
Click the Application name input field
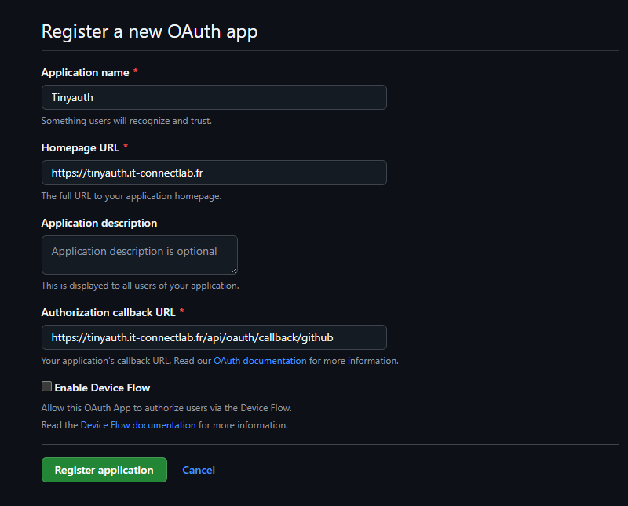coord(214,97)
